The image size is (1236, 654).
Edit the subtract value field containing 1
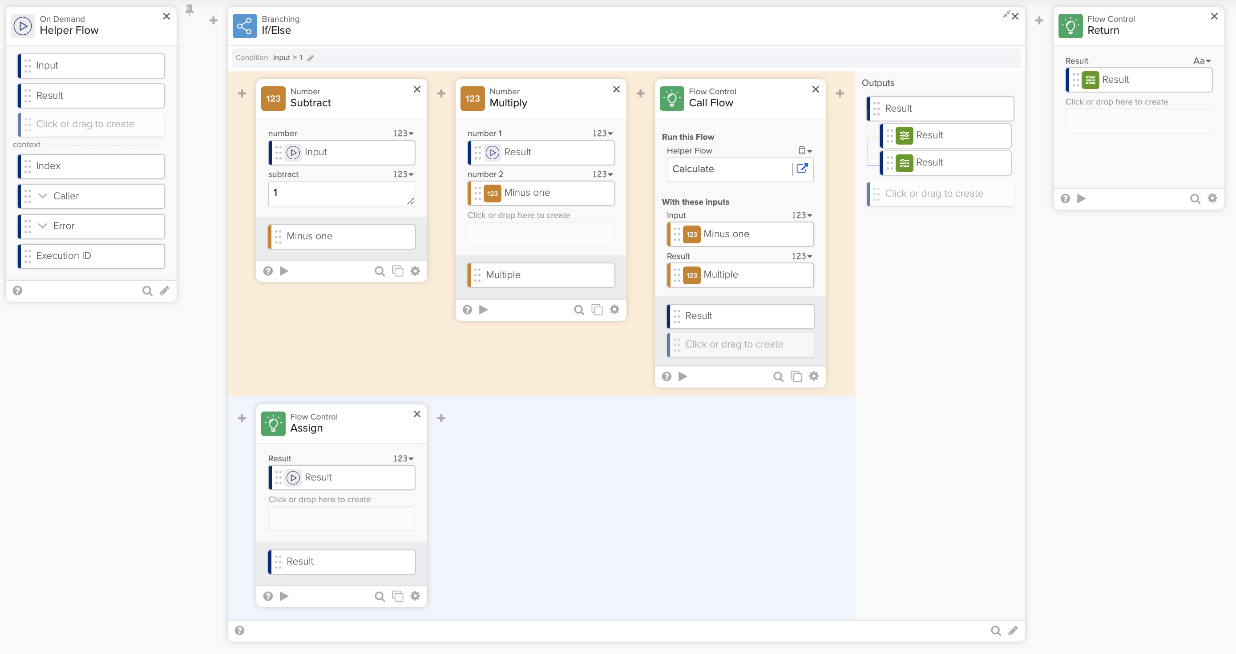(341, 194)
